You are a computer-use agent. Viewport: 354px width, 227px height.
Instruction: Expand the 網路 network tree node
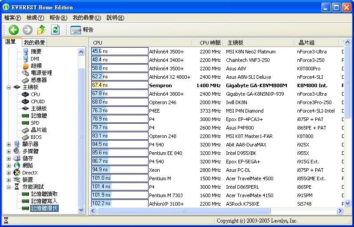coord(8,166)
